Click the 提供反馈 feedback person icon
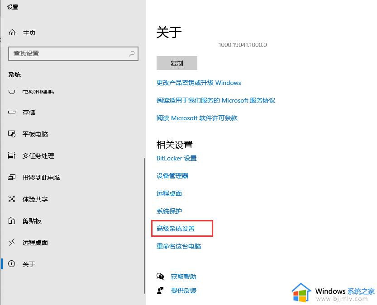This screenshot has width=377, height=305. [160, 291]
